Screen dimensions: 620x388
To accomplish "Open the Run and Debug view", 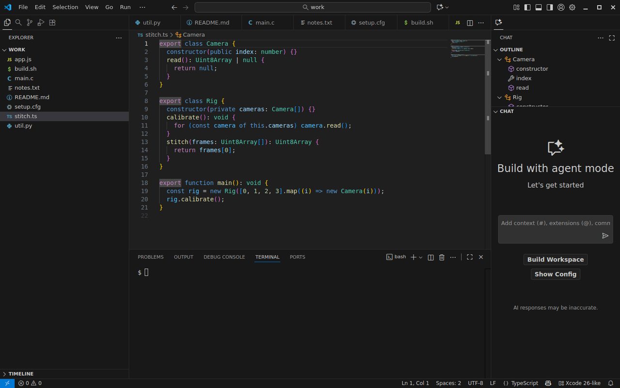I will (x=41, y=22).
